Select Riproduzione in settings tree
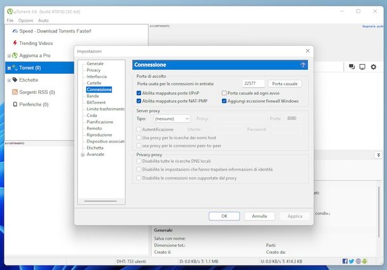Image resolution: width=387 pixels, height=270 pixels. pos(99,134)
